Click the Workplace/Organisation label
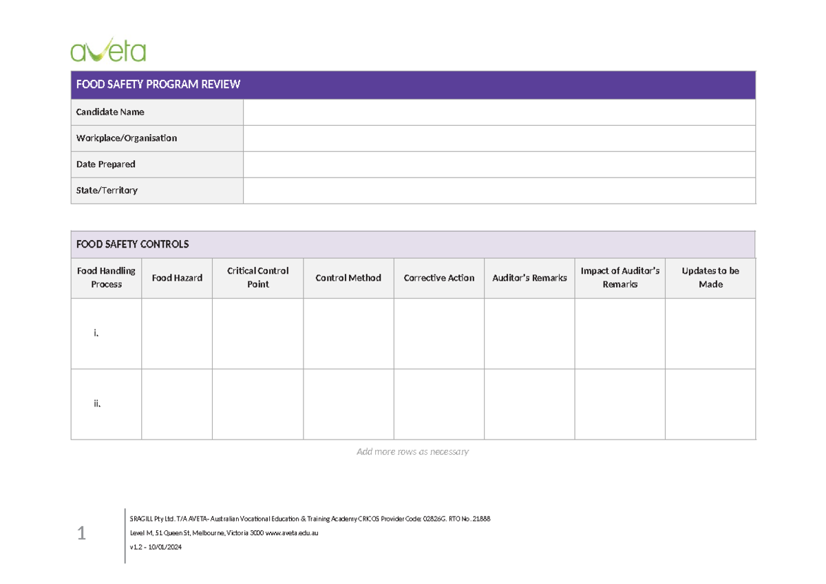 coord(127,138)
